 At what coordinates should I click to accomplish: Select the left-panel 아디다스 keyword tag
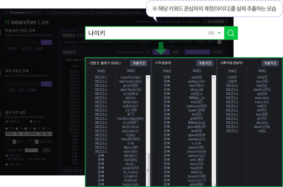[26, 48]
